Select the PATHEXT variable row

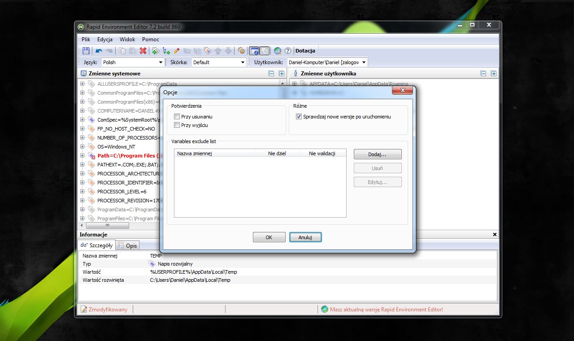tap(128, 165)
